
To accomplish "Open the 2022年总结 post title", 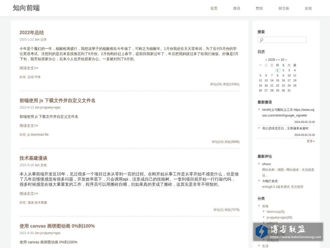I will [32, 33].
